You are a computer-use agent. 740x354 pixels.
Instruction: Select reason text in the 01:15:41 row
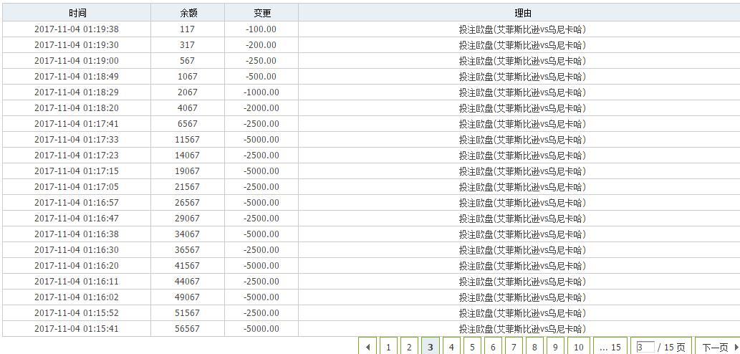522,328
